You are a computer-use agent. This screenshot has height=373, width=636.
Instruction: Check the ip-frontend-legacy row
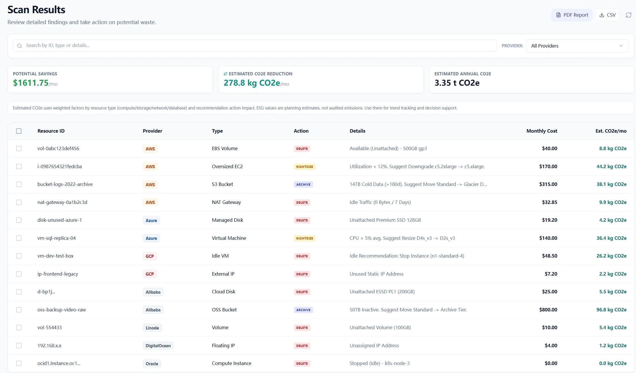coord(19,274)
